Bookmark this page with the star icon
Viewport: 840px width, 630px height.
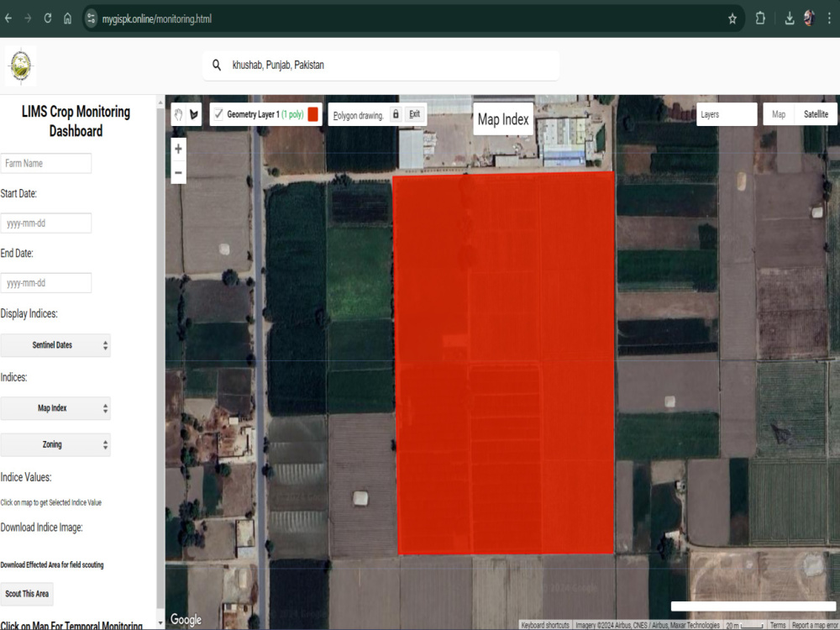coord(732,19)
